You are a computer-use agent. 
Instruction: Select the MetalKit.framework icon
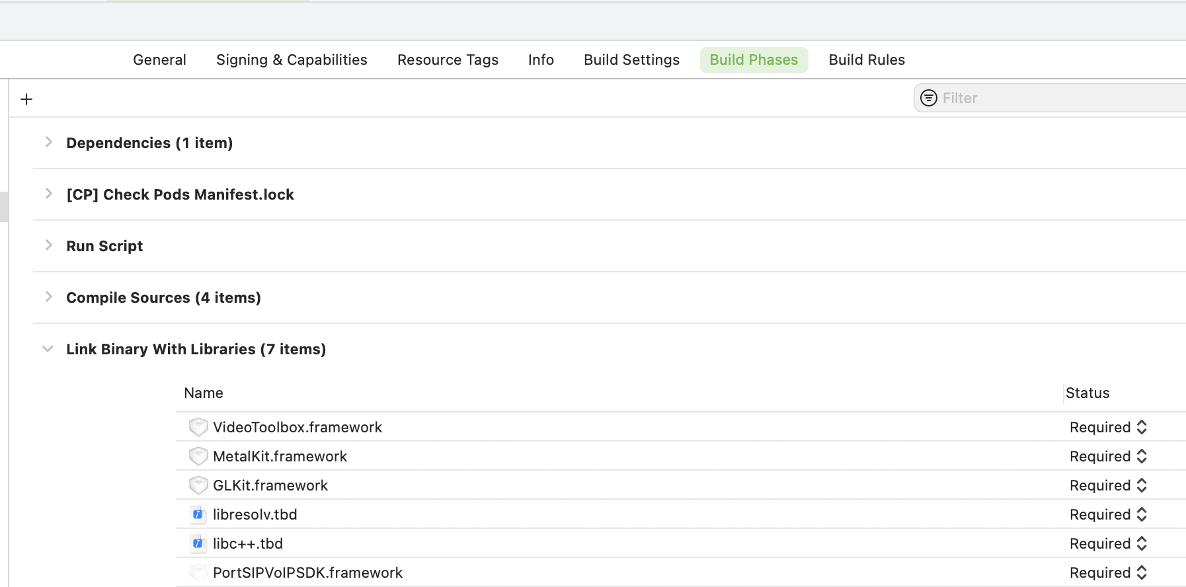click(x=198, y=456)
